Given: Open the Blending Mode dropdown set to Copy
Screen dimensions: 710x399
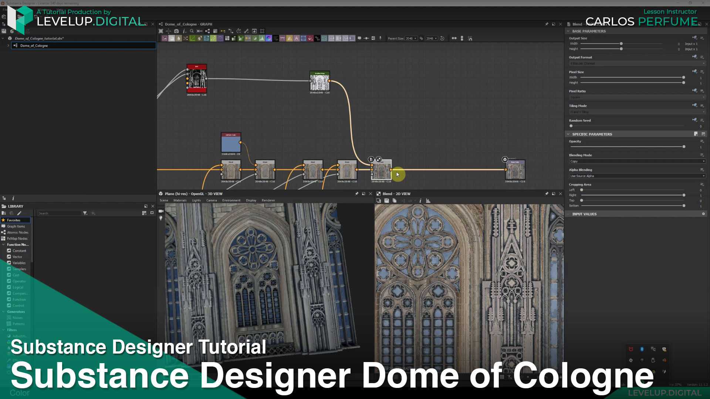Looking at the screenshot, I should click(x=637, y=161).
